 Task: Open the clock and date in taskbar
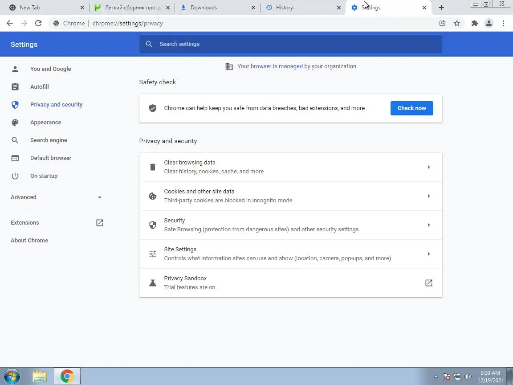[490, 377]
